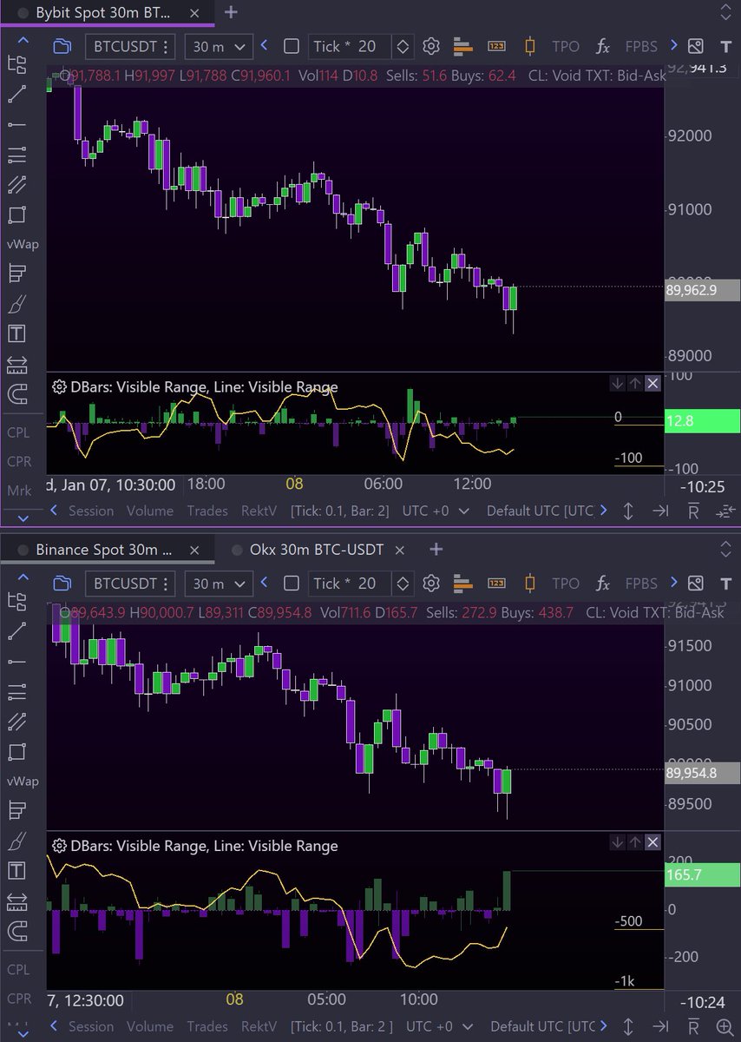Click Trades in the bottom bar

click(x=207, y=511)
